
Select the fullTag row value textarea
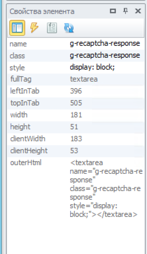tap(84, 79)
